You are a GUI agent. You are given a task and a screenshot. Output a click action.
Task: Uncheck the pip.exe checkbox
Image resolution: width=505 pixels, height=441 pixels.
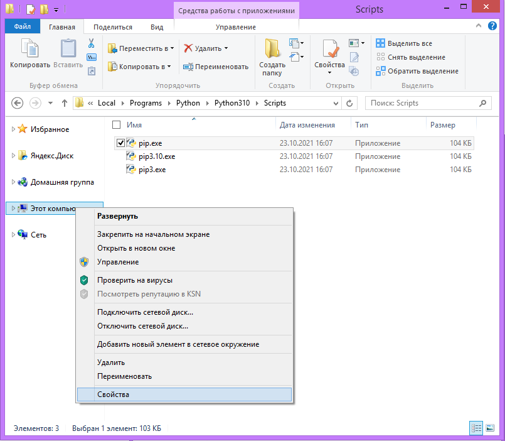[120, 143]
